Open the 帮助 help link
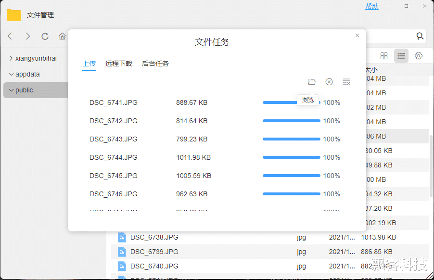The height and width of the screenshot is (280, 434). click(x=372, y=6)
